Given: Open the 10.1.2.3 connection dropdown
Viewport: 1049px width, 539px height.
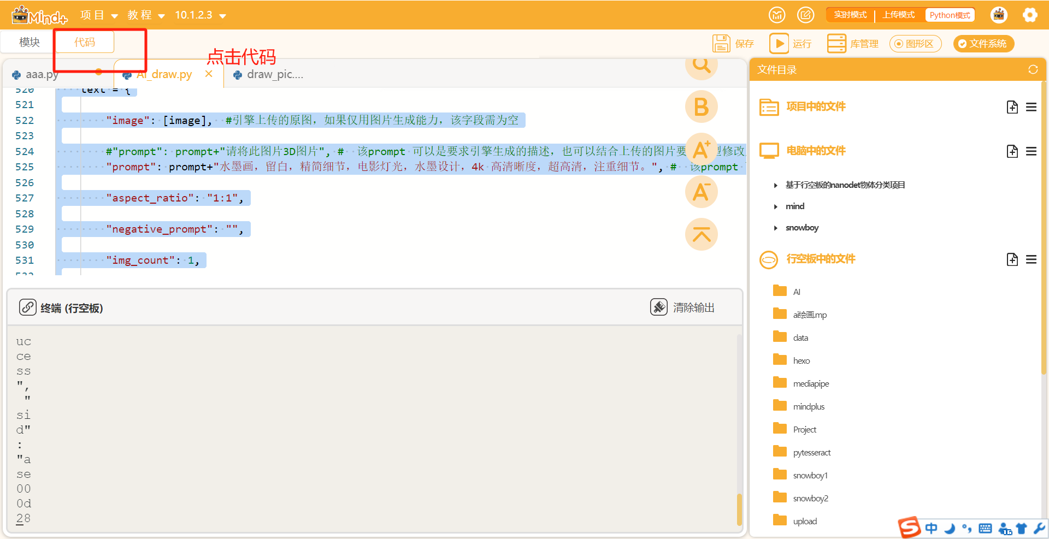Looking at the screenshot, I should click(201, 15).
